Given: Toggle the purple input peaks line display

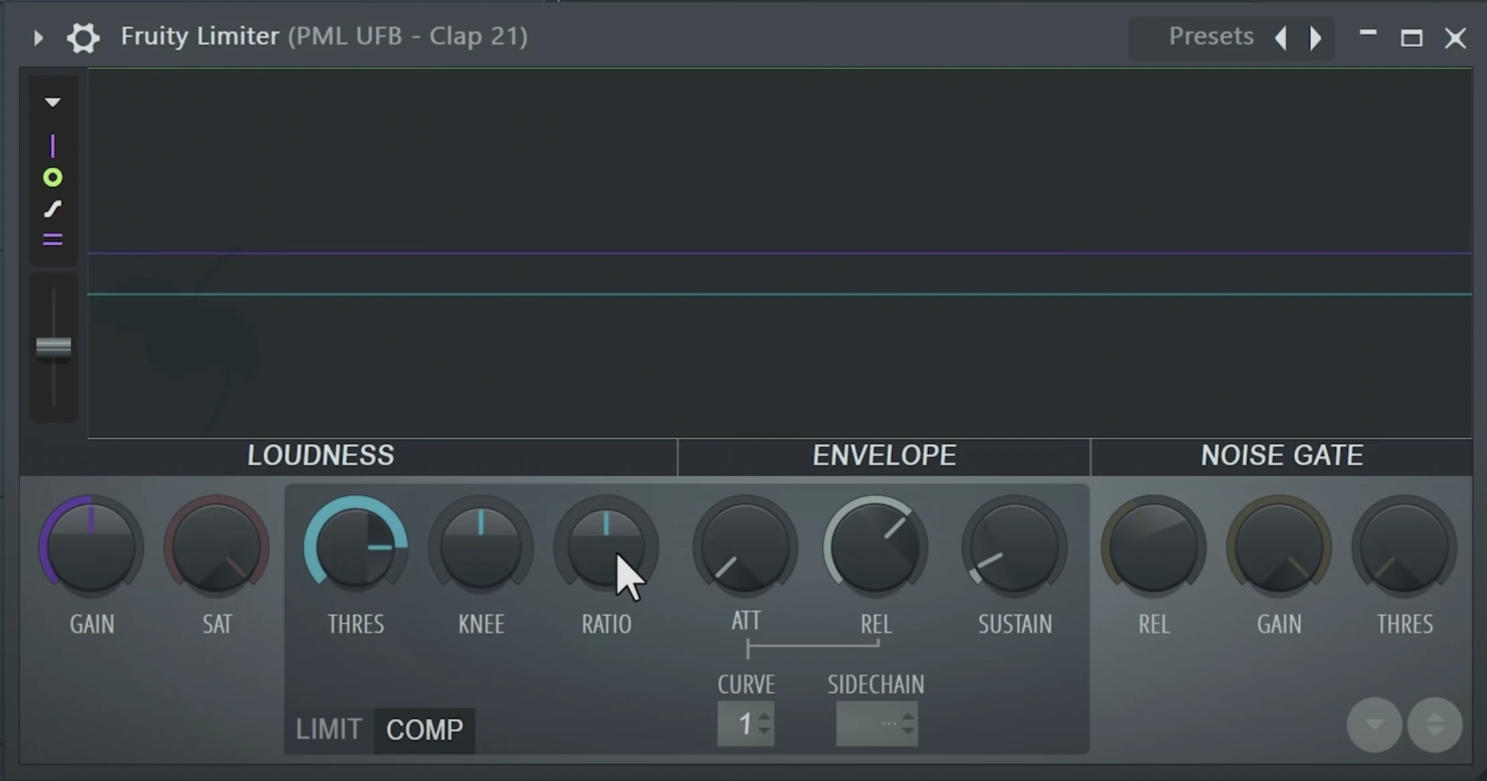Looking at the screenshot, I should click(x=53, y=146).
